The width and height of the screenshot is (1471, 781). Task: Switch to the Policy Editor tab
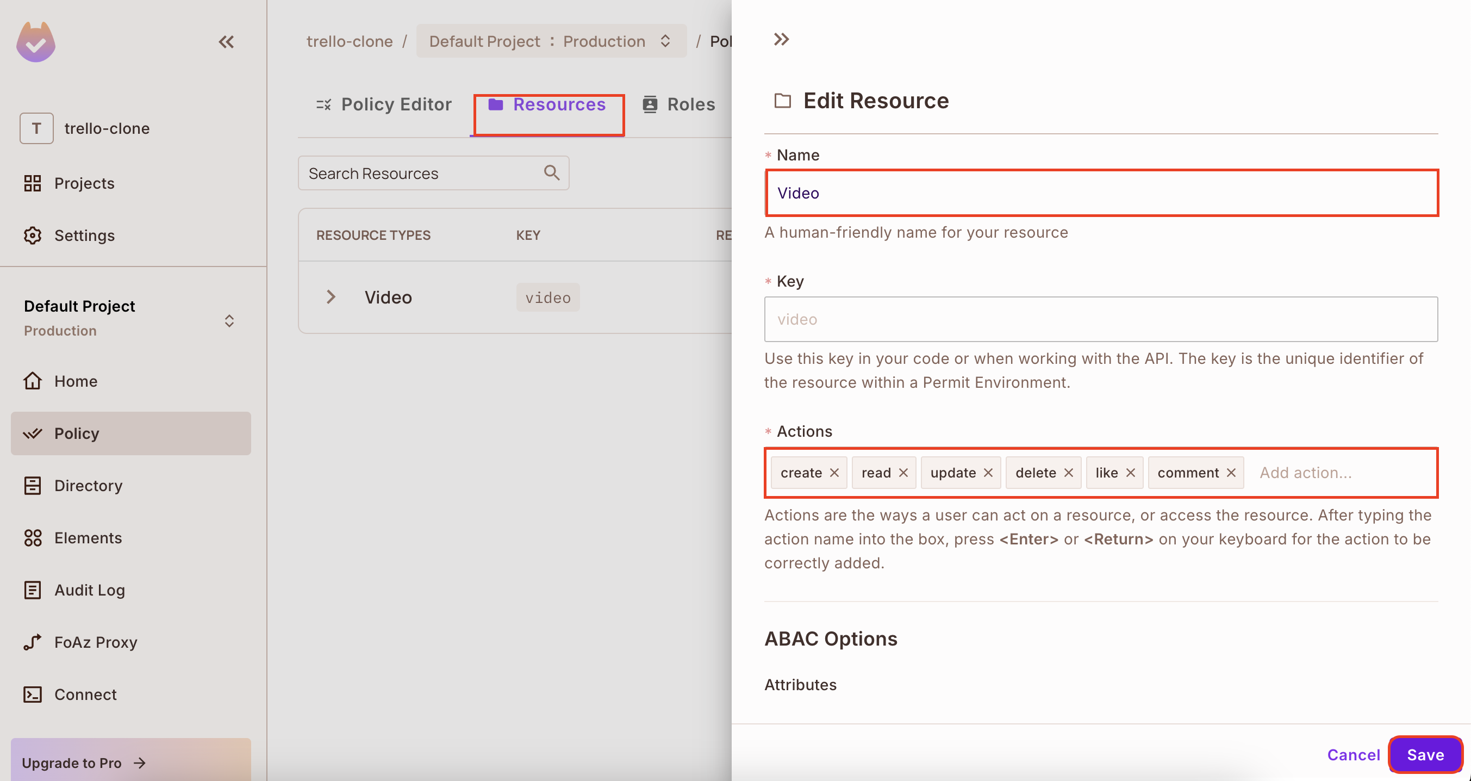click(x=383, y=104)
